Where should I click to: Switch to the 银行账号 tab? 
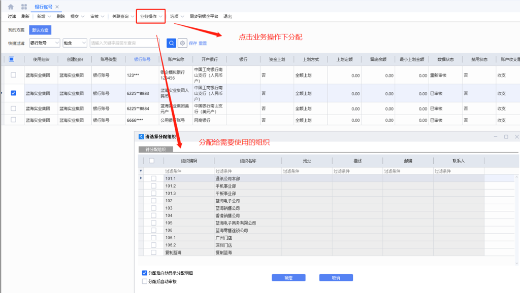tap(44, 7)
